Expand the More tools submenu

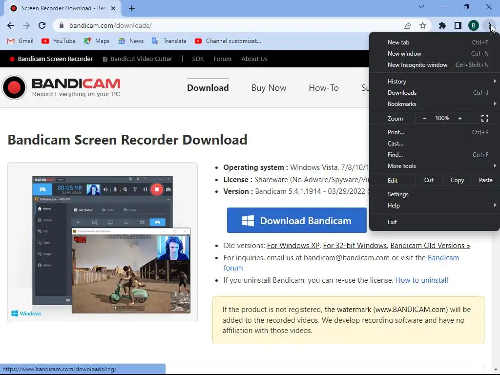coord(434,166)
